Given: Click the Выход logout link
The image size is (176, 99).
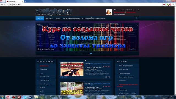Looking at the screenshot, I should click(115, 14).
